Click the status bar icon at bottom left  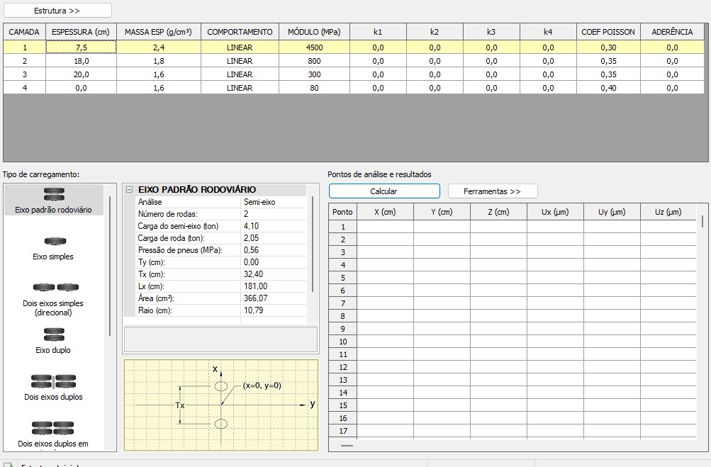coord(9,464)
